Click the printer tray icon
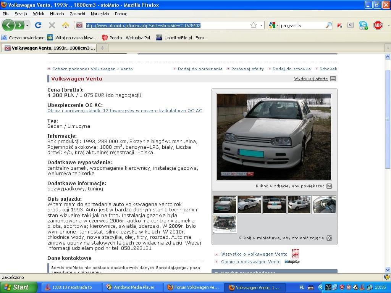The height and width of the screenshot is (293, 391). point(356,288)
